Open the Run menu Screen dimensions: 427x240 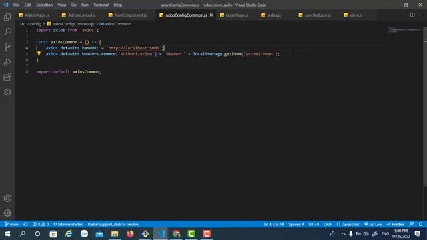coord(85,5)
